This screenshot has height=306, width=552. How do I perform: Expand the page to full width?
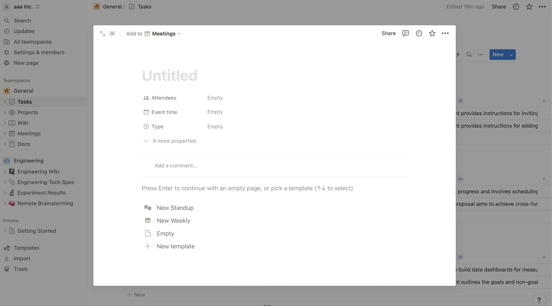[x=102, y=33]
